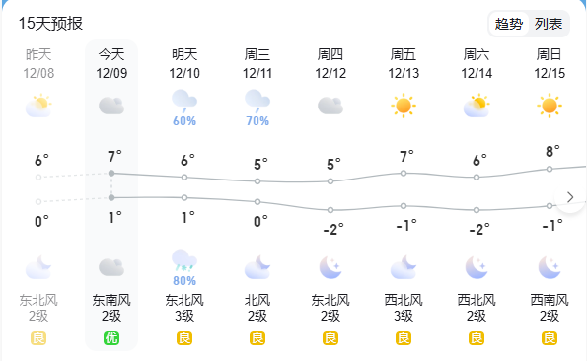Click the 西北风 3级 wind label for 周五
Viewport: 587px width, 361px height.
pyautogui.click(x=404, y=308)
